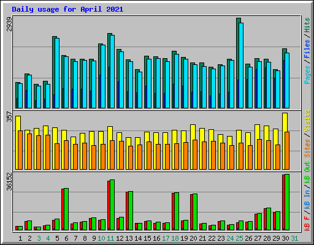
Task: Click the 2939 hits axis label
Action: pyautogui.click(x=9, y=24)
